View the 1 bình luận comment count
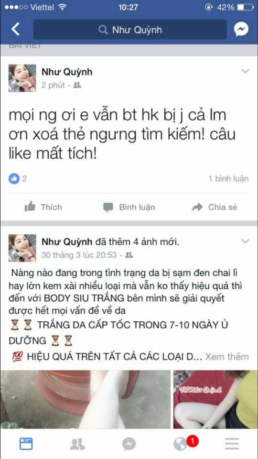This screenshot has height=459, width=258. pos(228,178)
